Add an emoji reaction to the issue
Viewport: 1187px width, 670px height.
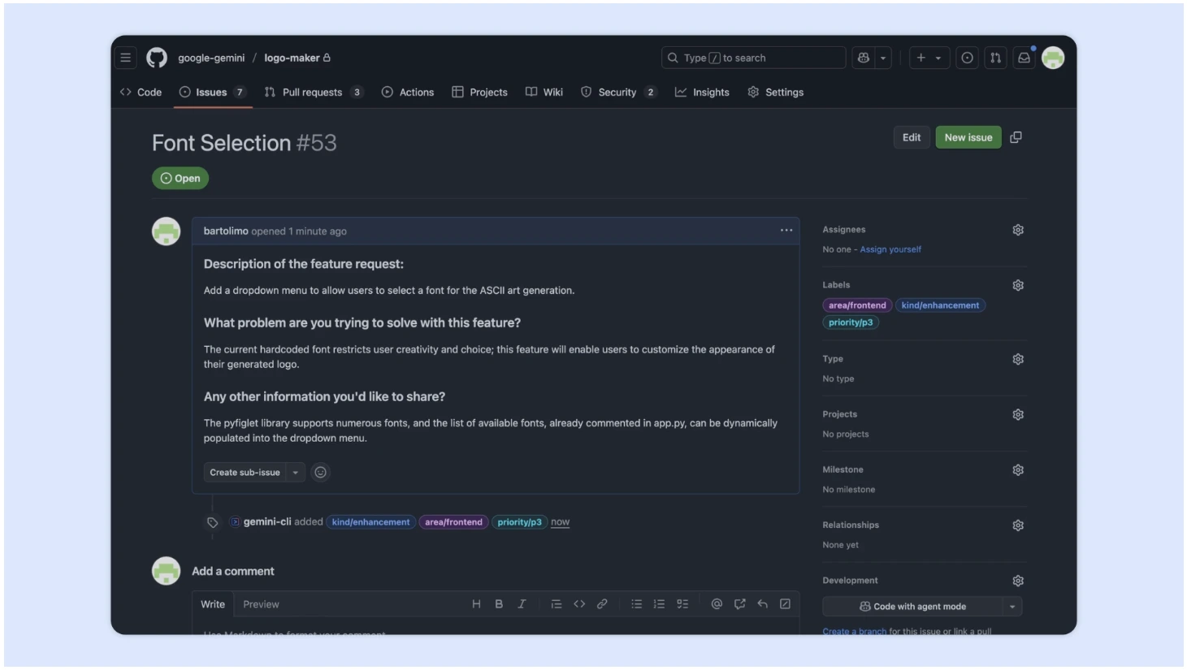pos(320,472)
